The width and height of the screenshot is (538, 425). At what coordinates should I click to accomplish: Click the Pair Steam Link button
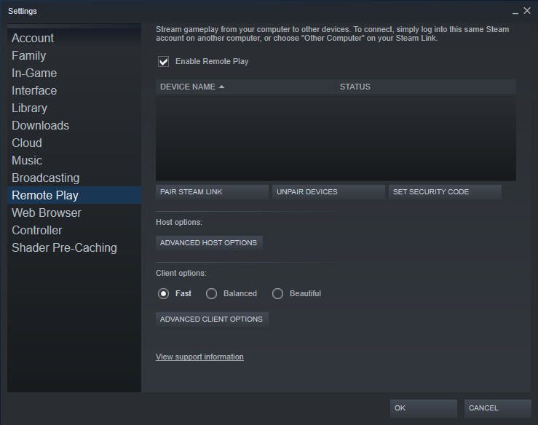pyautogui.click(x=212, y=192)
